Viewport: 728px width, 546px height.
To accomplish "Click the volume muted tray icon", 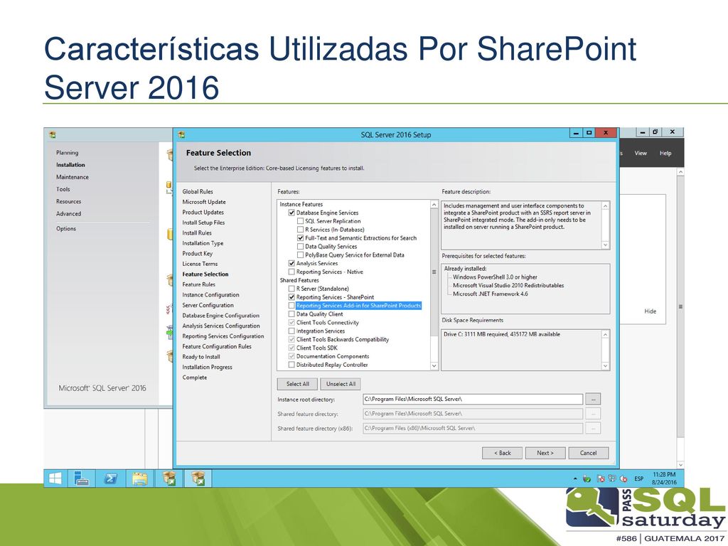I will click(x=623, y=478).
